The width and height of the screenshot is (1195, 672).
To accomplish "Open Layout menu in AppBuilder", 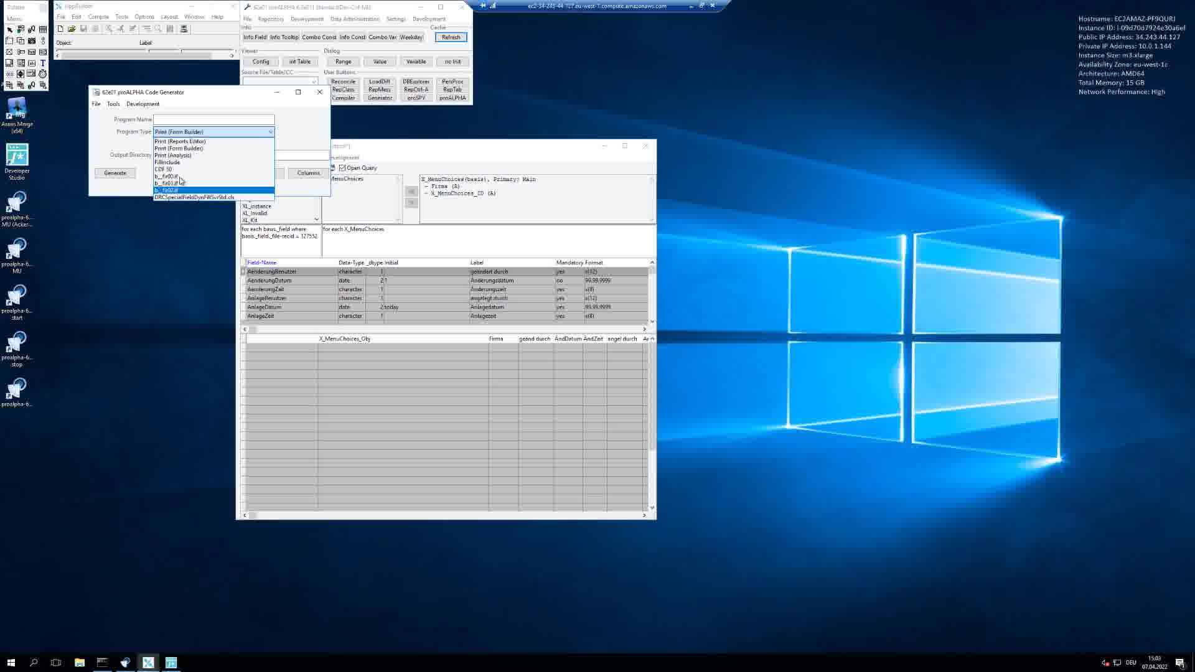I will pyautogui.click(x=169, y=17).
